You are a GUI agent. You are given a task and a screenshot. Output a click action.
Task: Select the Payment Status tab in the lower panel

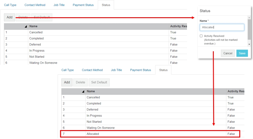(140, 70)
